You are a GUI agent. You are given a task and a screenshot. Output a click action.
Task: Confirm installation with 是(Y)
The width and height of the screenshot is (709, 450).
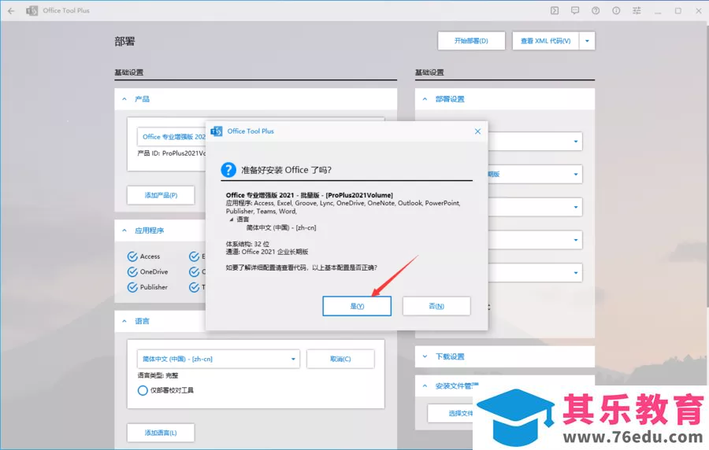pyautogui.click(x=357, y=306)
